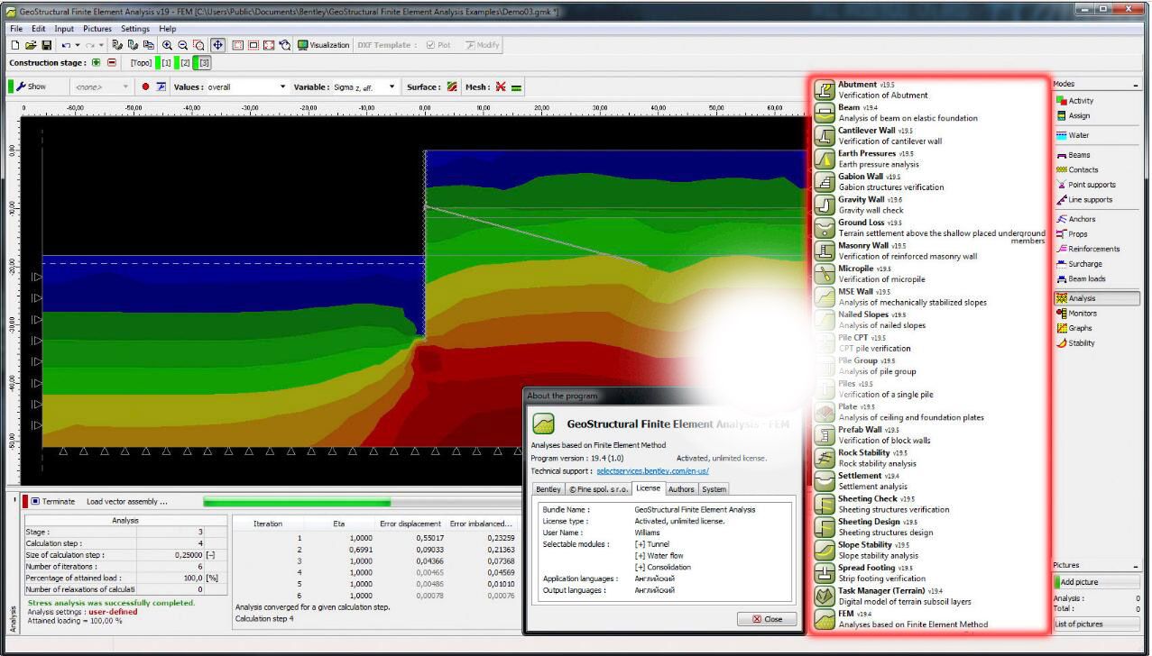Viewport: 1152px width, 656px height.
Task: Open the Values overall dropdown
Action: (248, 87)
